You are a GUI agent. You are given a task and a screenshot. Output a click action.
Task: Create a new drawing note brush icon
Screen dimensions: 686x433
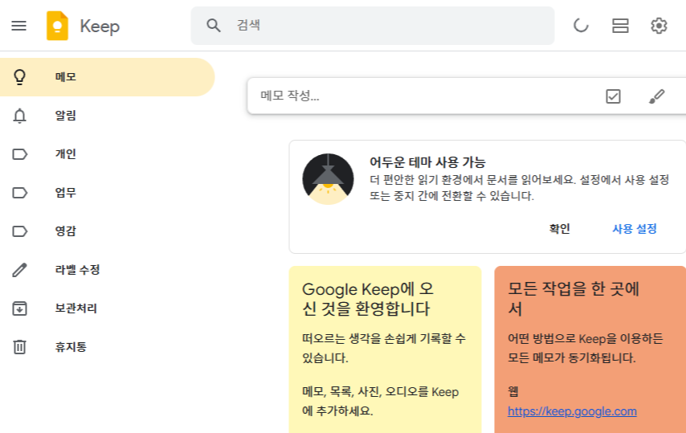click(x=656, y=96)
